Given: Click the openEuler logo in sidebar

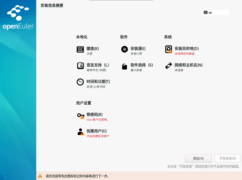Looking at the screenshot, I should (18, 18).
